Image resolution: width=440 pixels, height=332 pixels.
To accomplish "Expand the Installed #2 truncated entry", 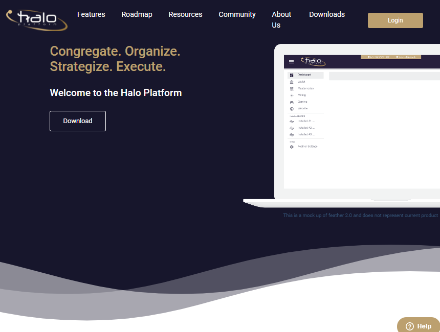I will pyautogui.click(x=307, y=128).
